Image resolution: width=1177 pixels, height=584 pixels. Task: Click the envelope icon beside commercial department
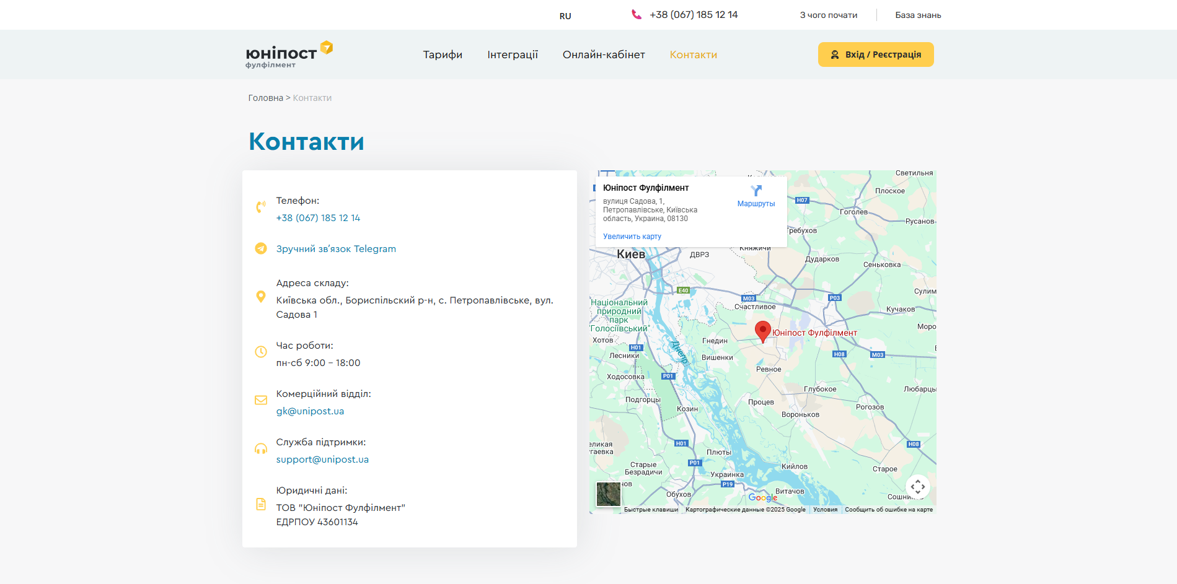click(x=261, y=400)
